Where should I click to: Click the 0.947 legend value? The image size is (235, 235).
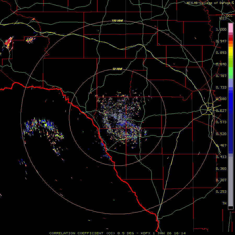click(x=221, y=41)
